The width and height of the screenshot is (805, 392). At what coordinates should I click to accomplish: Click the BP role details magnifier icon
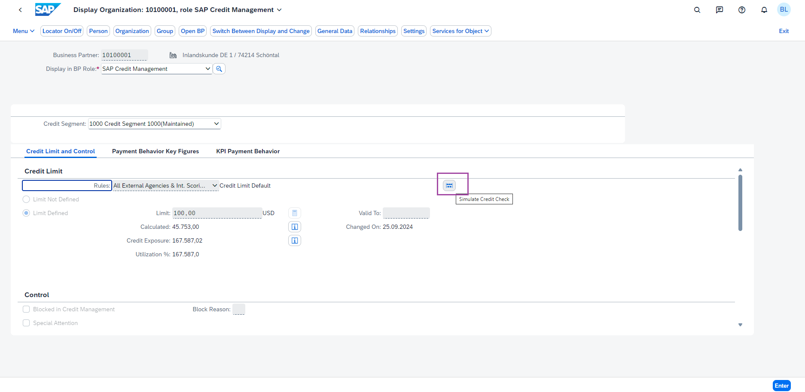(219, 69)
